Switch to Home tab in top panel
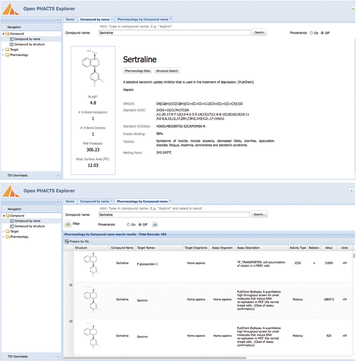 click(70, 19)
